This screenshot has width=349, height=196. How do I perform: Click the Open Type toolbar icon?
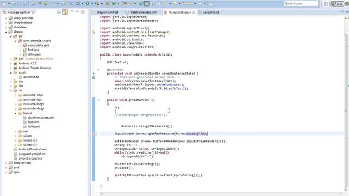point(124,4)
